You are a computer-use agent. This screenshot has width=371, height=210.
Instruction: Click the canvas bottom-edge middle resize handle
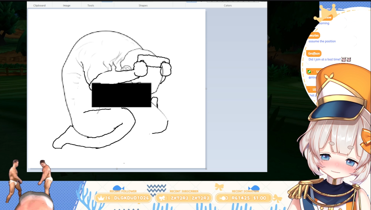point(117,169)
